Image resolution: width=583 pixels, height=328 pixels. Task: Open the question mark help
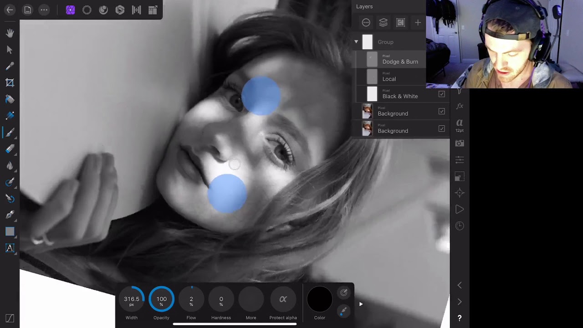(x=460, y=318)
